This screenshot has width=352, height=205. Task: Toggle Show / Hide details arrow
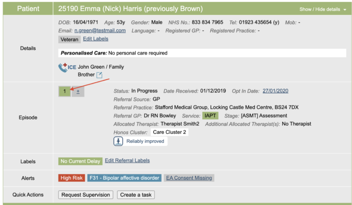pos(345,10)
